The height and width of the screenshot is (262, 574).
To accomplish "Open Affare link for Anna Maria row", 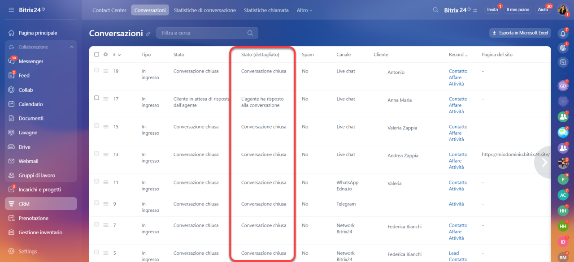I will (455, 105).
